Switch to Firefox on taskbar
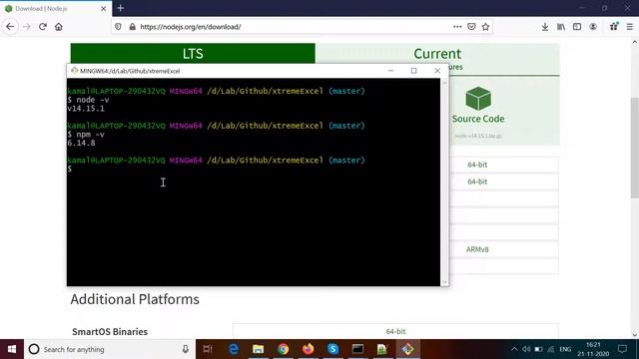The width and height of the screenshot is (639, 359). pyautogui.click(x=309, y=349)
